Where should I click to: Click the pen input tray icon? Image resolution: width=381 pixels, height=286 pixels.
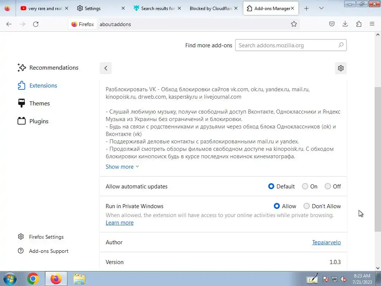(312, 279)
